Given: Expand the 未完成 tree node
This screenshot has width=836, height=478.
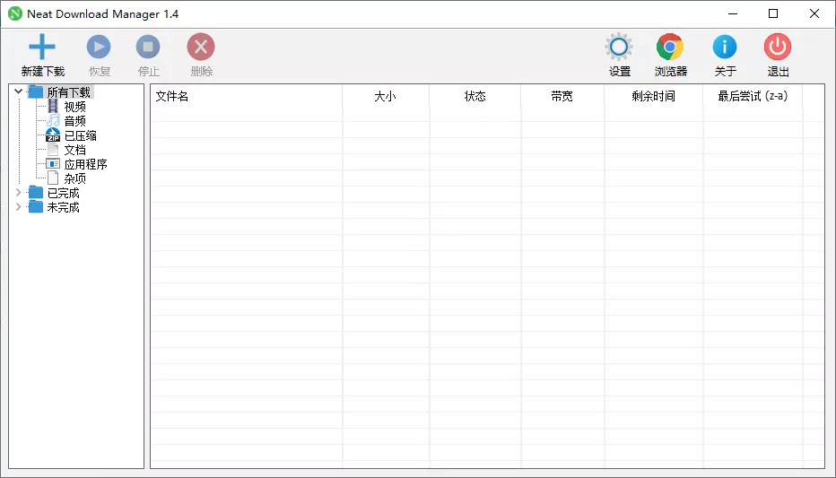Looking at the screenshot, I should coord(18,207).
